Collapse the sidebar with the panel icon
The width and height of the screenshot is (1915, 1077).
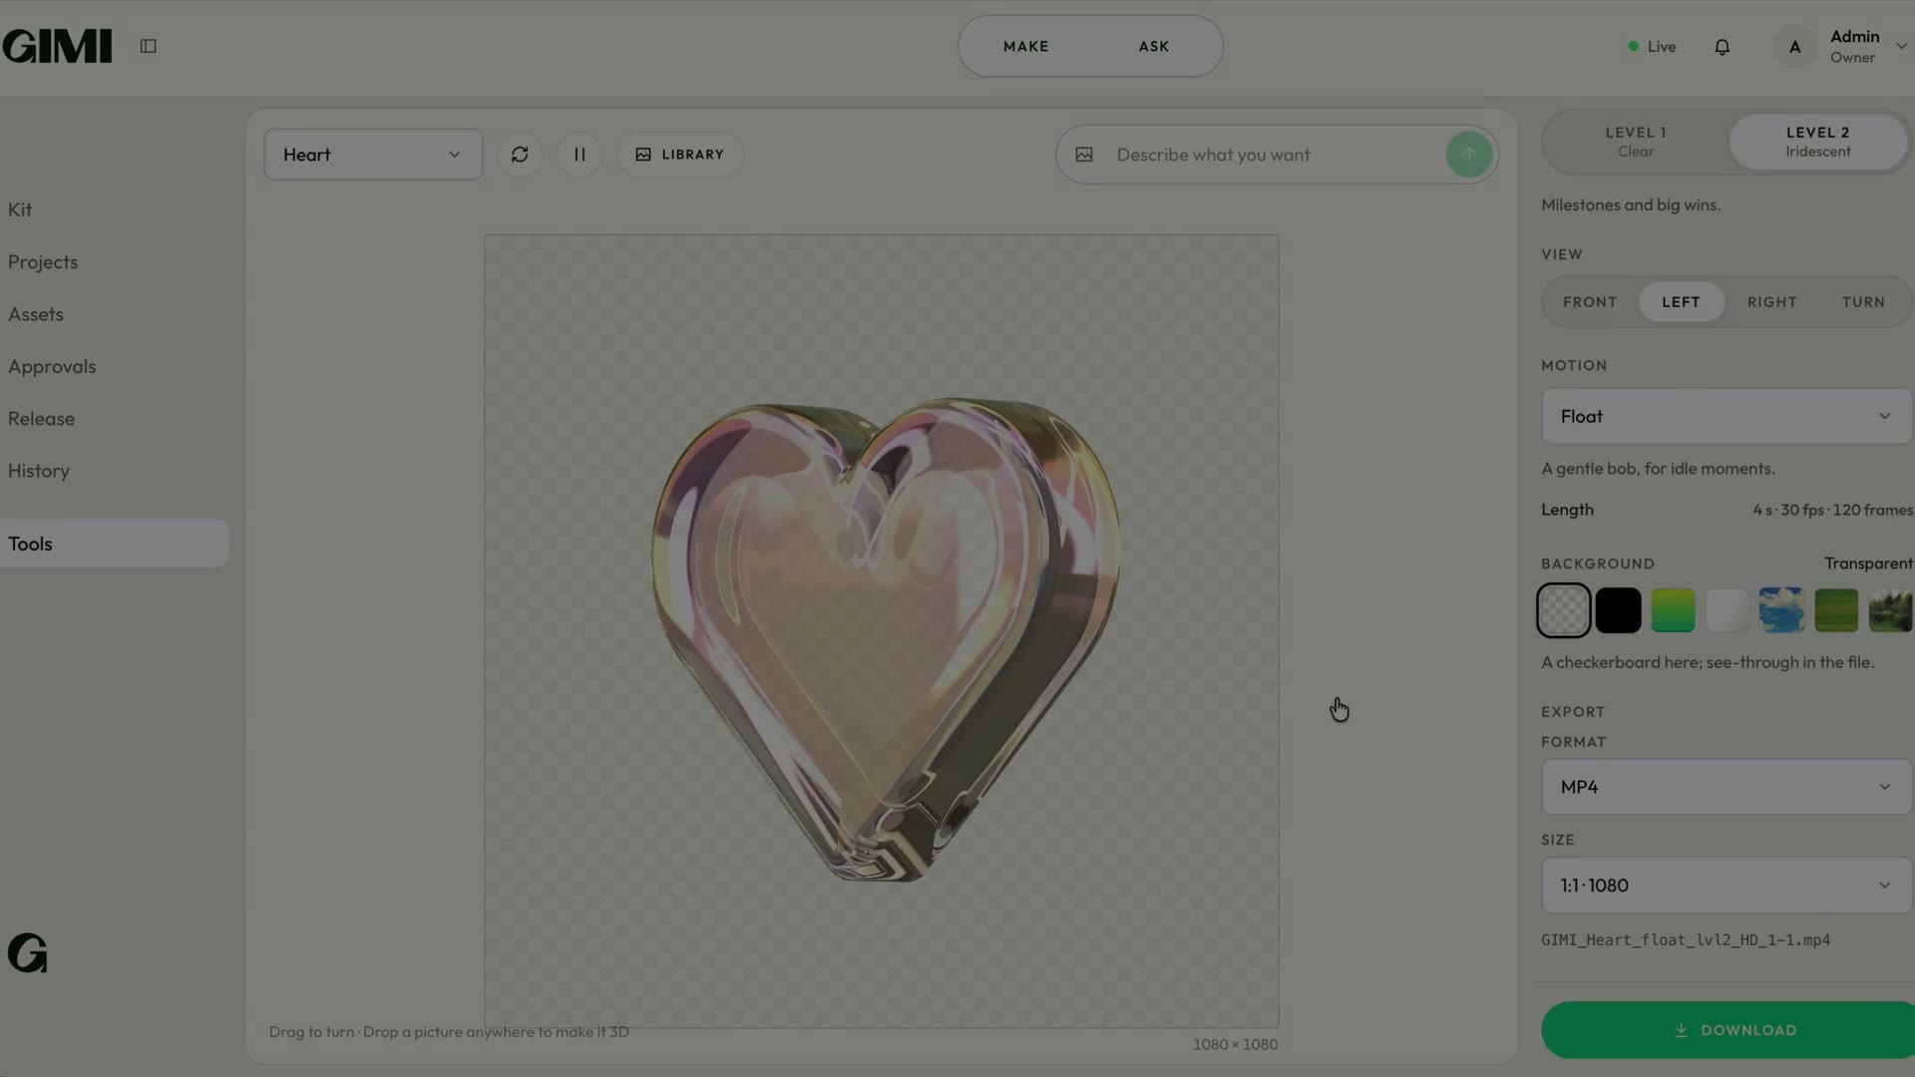(x=148, y=46)
